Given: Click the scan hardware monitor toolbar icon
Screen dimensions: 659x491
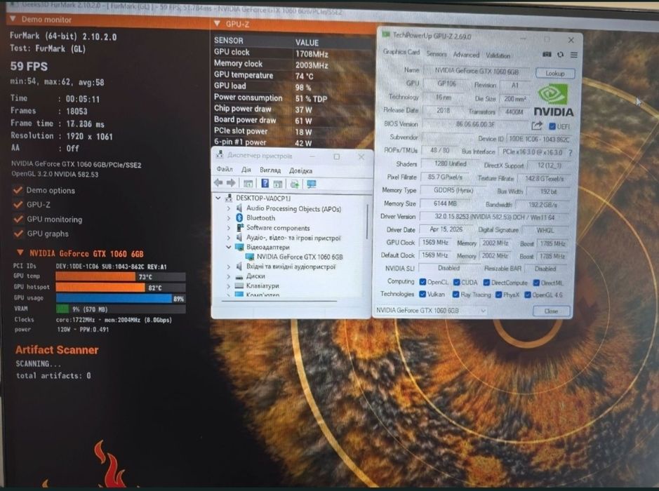Looking at the screenshot, I should pyautogui.click(x=312, y=184).
